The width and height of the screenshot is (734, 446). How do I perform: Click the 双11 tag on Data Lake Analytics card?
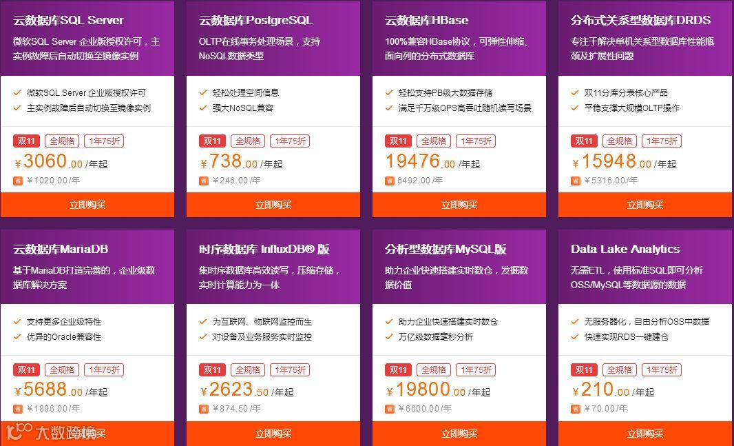pyautogui.click(x=584, y=369)
